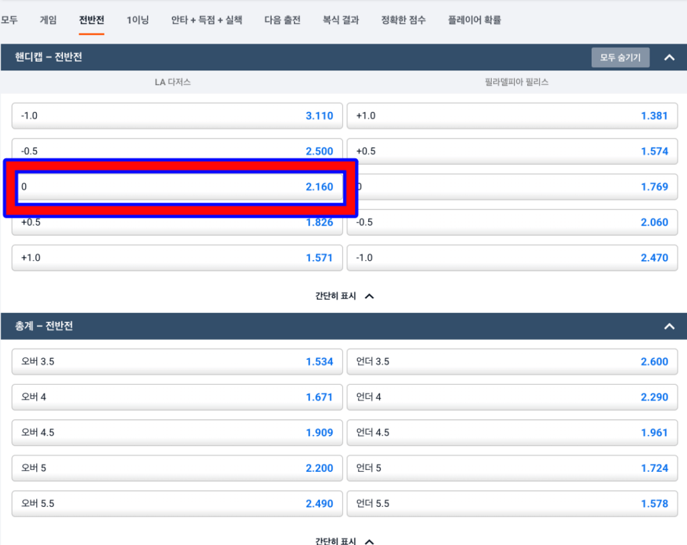Switch to the 정확한 점수 tab
Viewport: 687px width, 545px height.
click(403, 20)
